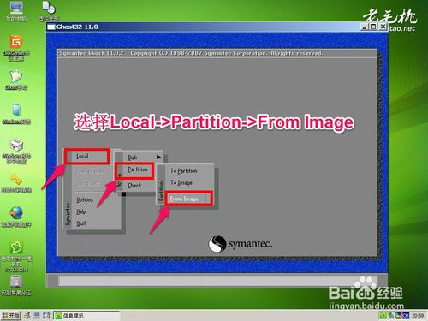Choose the Partition menu entry
428x321 pixels.
click(138, 169)
